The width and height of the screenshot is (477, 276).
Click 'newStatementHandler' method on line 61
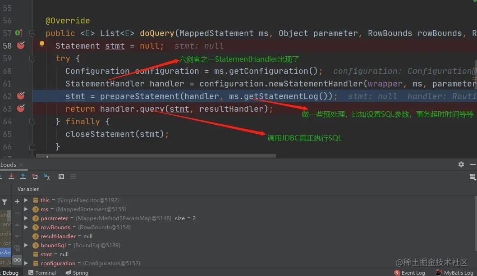[x=316, y=84]
